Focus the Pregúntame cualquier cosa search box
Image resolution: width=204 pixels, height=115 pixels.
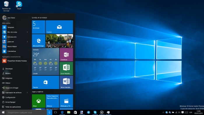click(27, 112)
